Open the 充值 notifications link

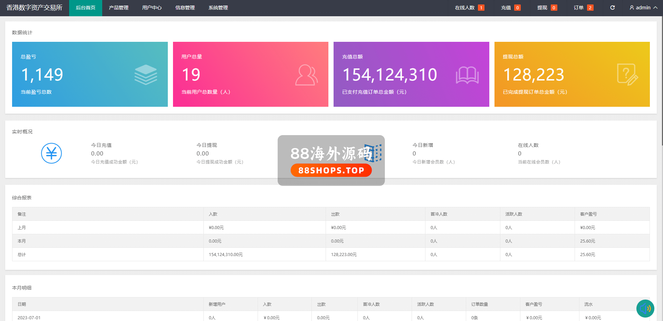pyautogui.click(x=510, y=8)
